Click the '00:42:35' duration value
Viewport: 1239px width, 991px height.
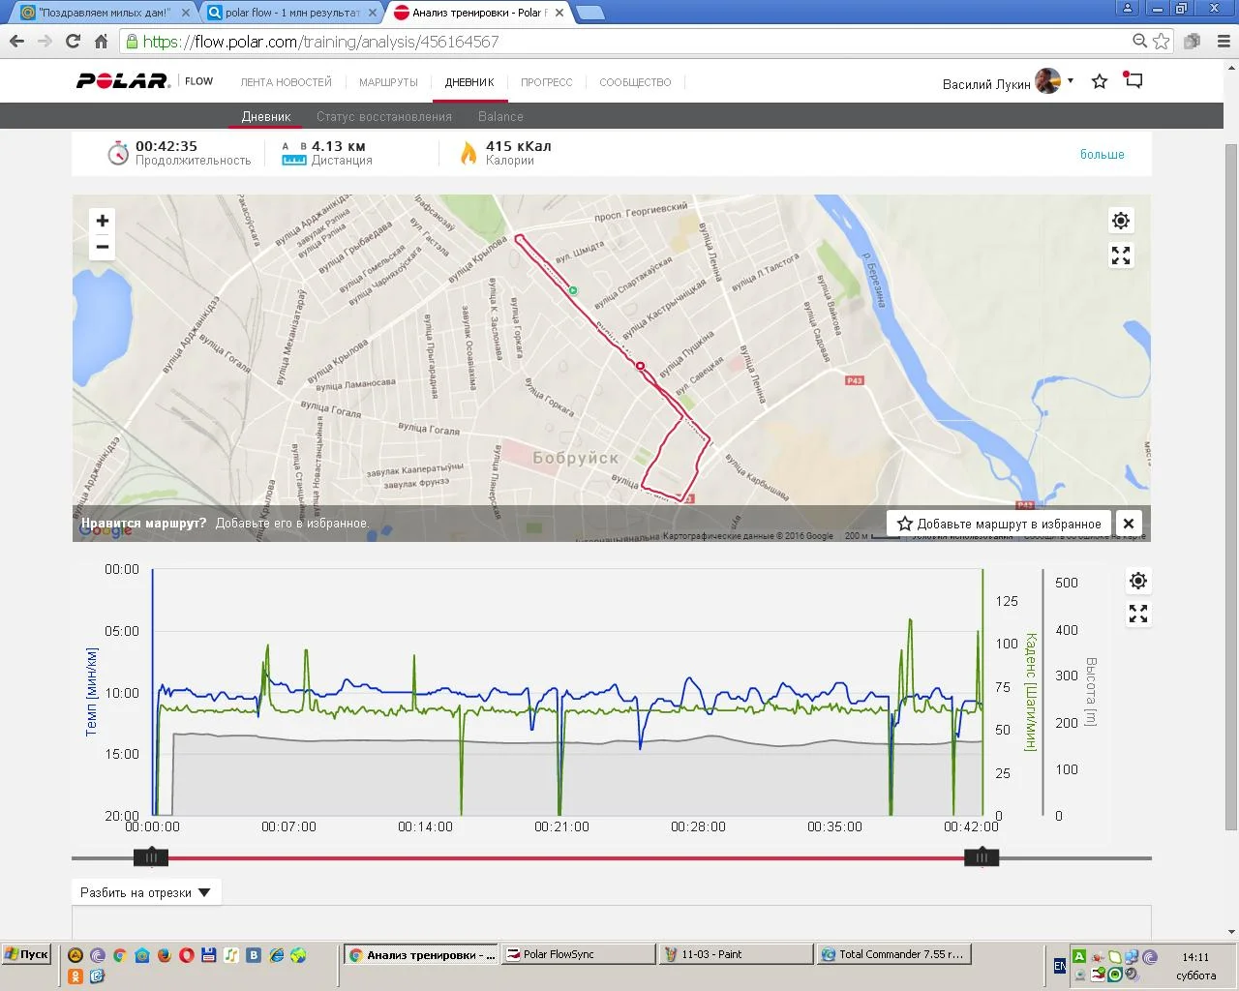tap(166, 146)
